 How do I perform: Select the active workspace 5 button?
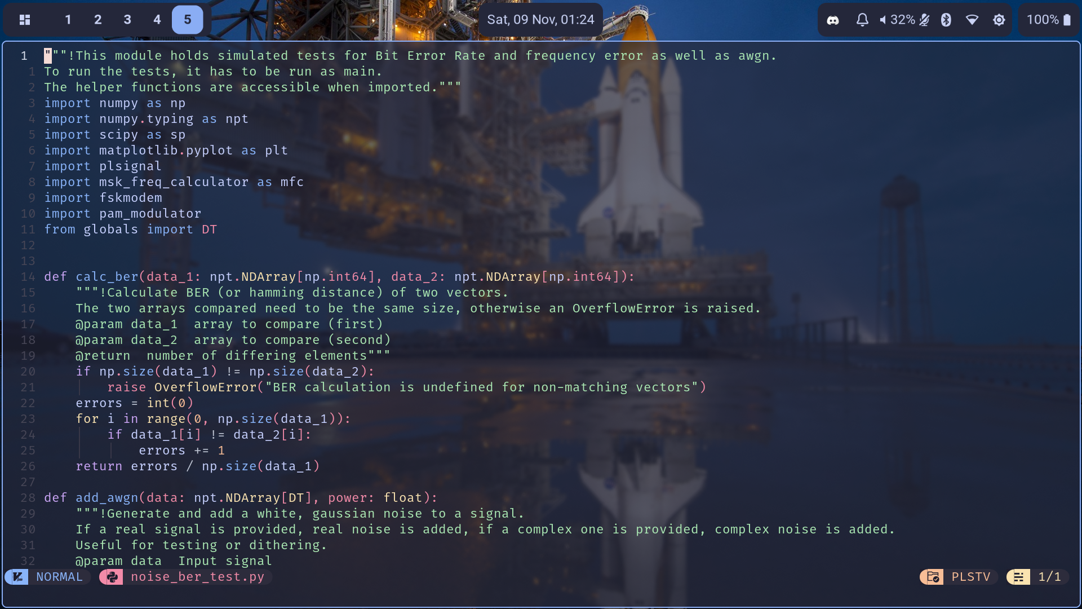click(187, 20)
